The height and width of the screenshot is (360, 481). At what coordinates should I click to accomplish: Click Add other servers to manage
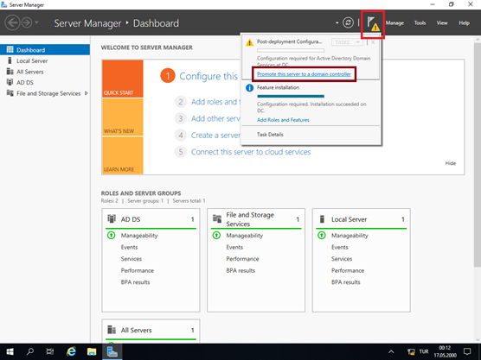(x=215, y=118)
